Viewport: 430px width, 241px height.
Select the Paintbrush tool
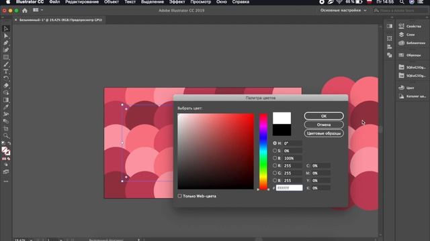tap(6, 64)
